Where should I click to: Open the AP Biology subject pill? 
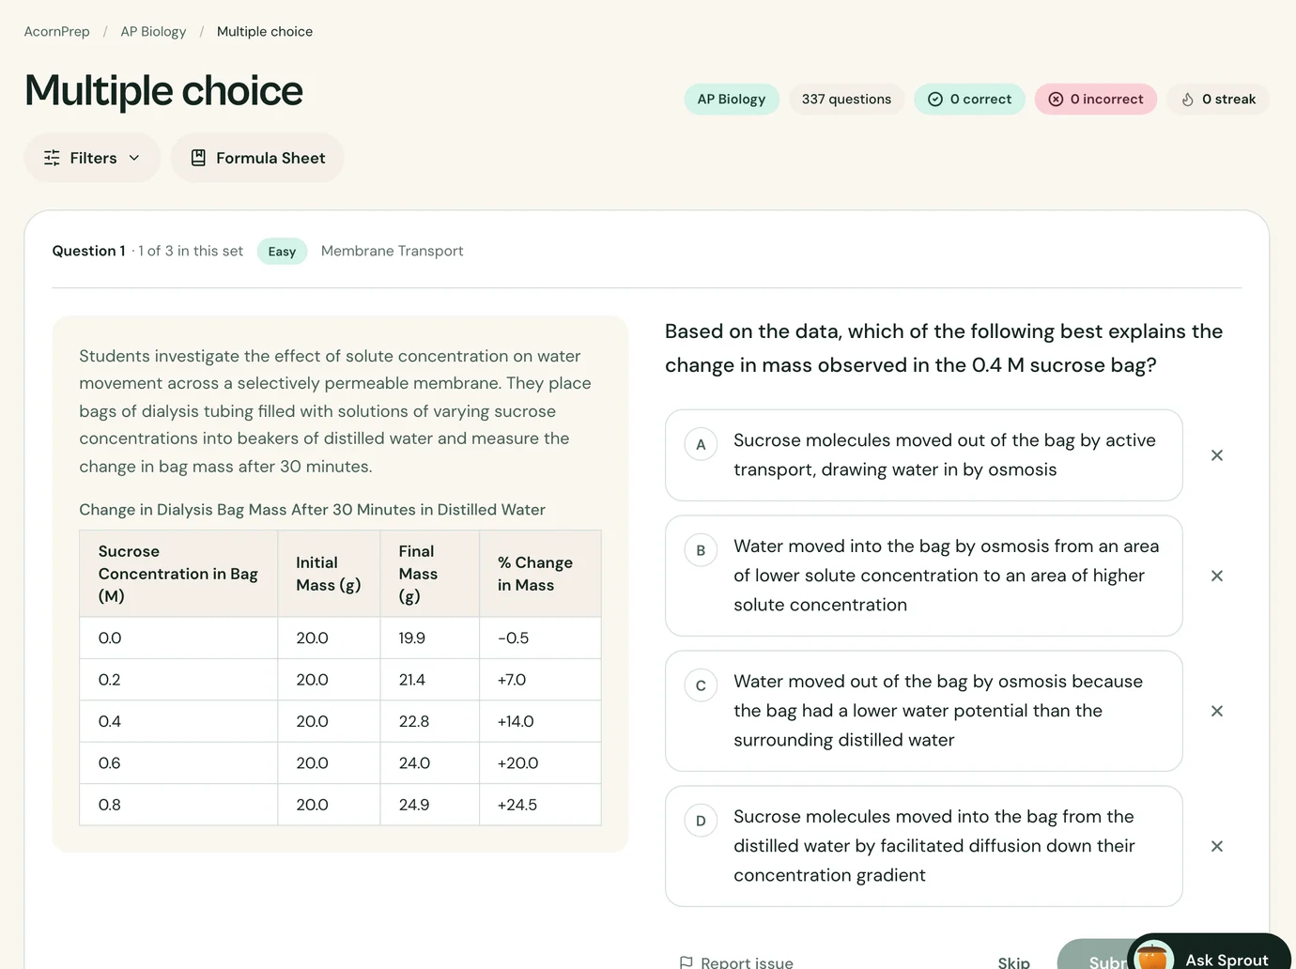coord(732,100)
